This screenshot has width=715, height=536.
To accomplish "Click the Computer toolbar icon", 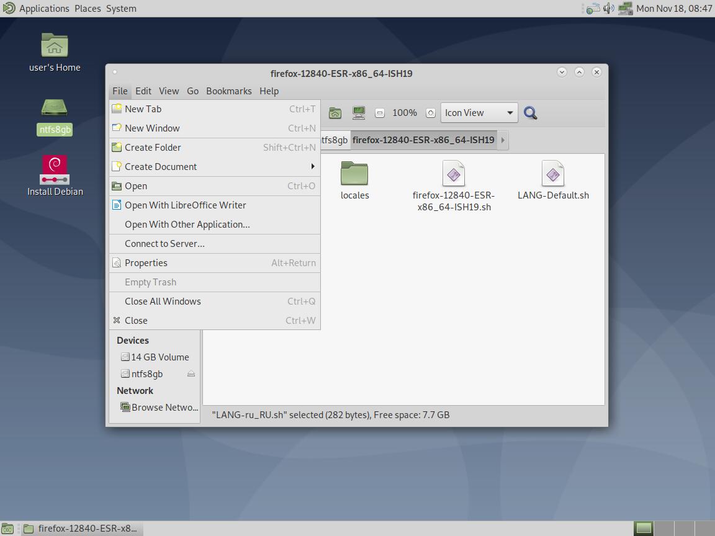I will tap(359, 112).
